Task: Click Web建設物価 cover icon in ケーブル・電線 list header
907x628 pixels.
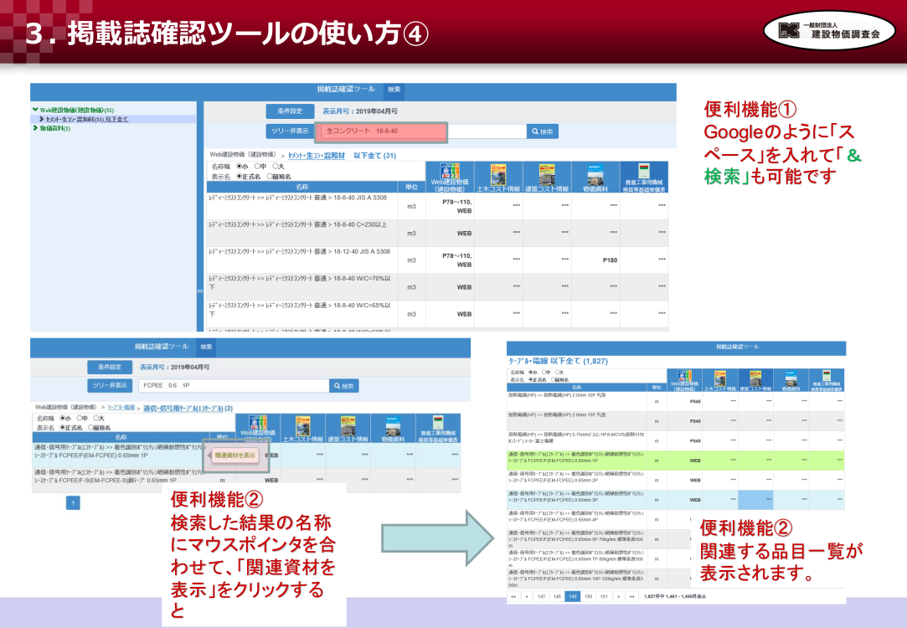Action: [x=684, y=375]
